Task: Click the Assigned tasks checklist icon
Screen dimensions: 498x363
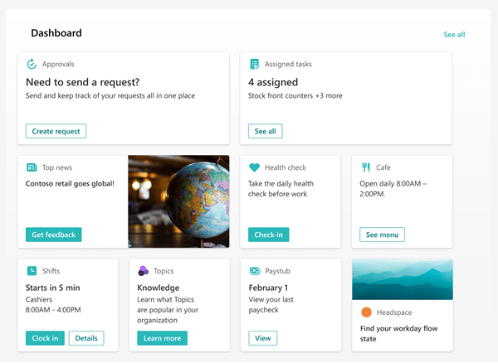Action: [x=255, y=64]
